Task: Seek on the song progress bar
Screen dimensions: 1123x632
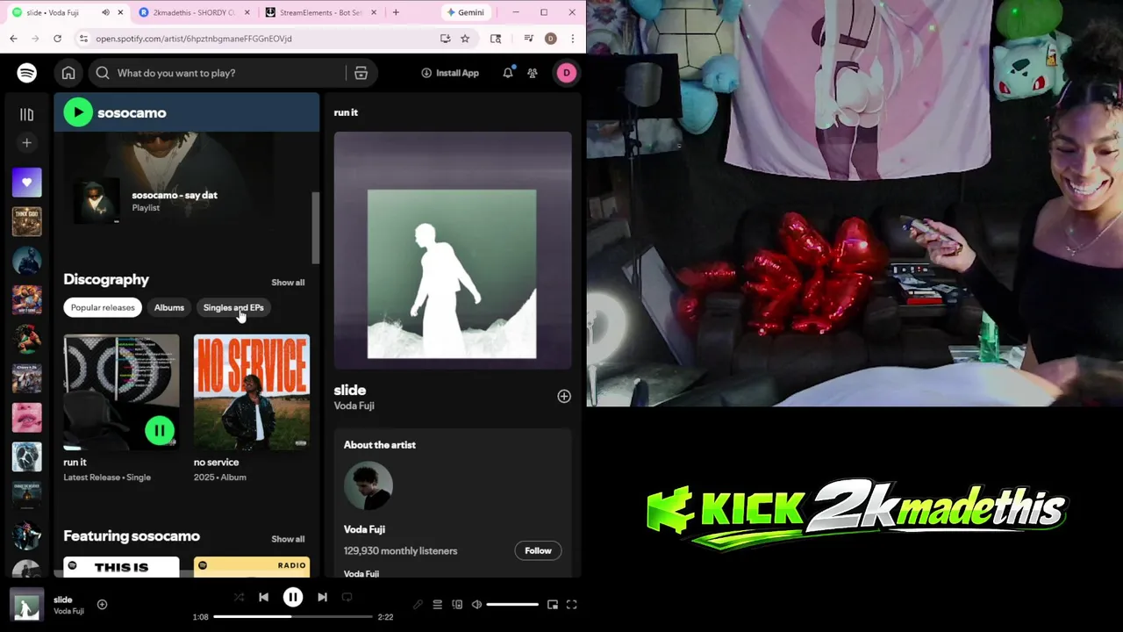Action: click(293, 617)
